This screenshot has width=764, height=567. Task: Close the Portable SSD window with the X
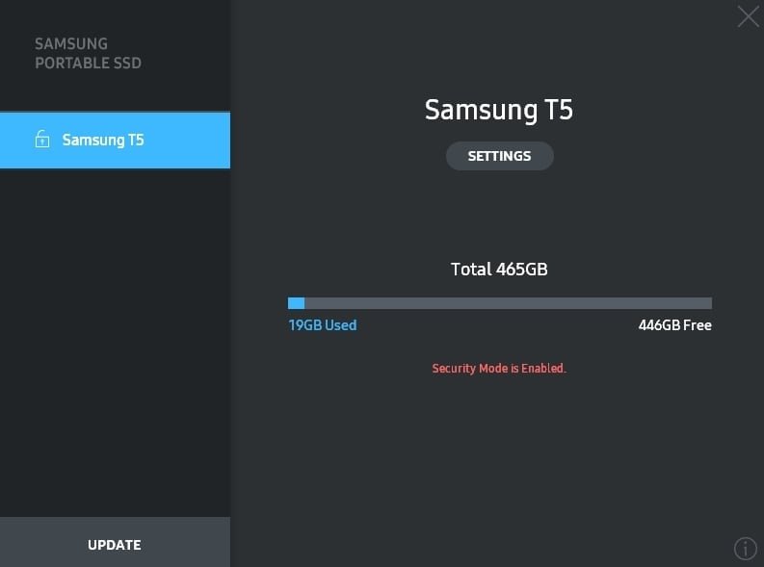(x=748, y=16)
